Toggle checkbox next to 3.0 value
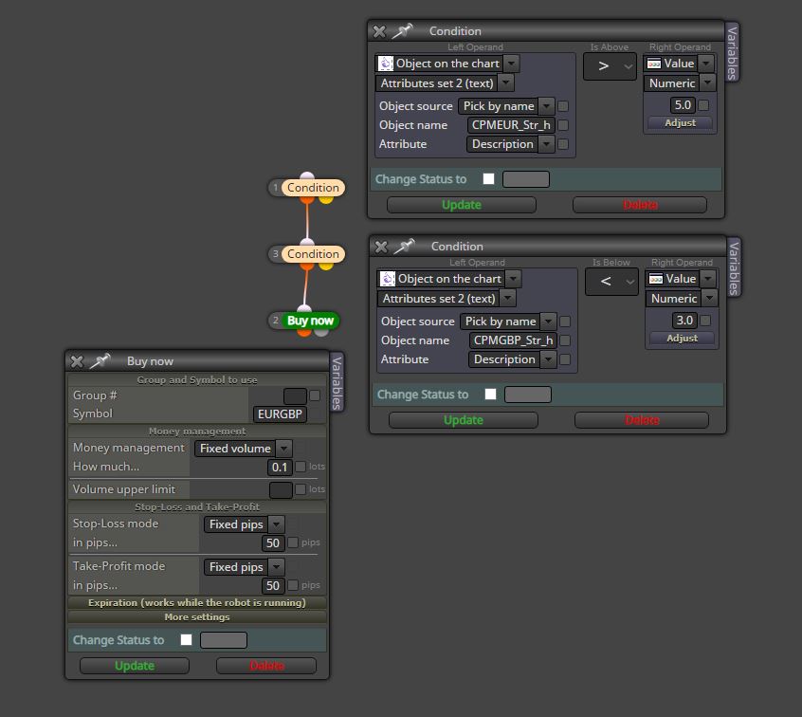This screenshot has width=802, height=717. (x=706, y=321)
